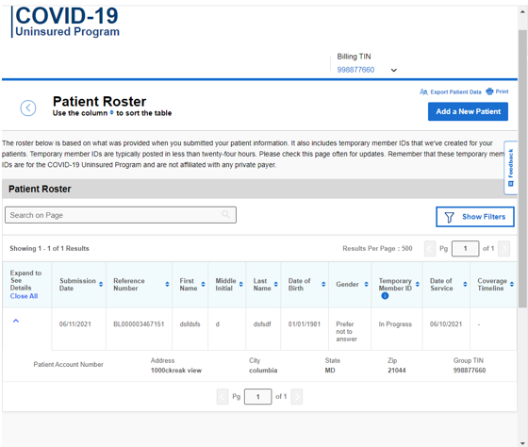Click bottom pagination next page arrow
Image resolution: width=528 pixels, height=447 pixels.
click(296, 397)
